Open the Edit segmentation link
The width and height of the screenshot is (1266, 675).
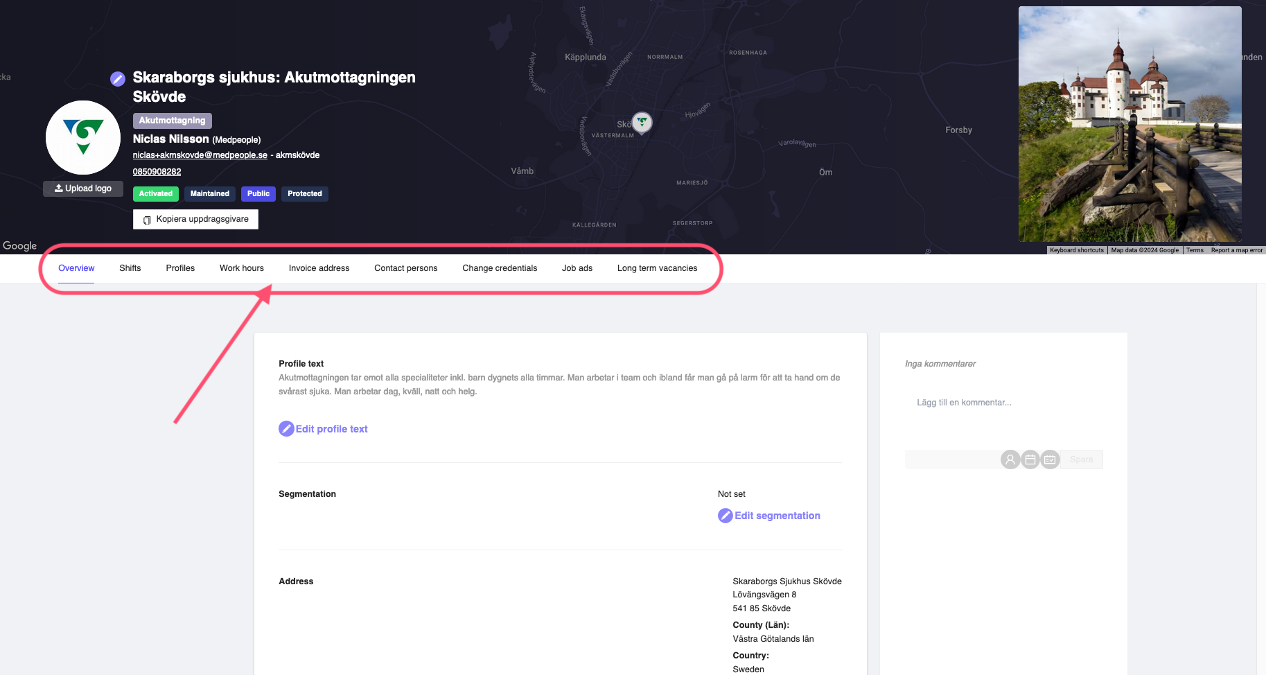pyautogui.click(x=769, y=516)
